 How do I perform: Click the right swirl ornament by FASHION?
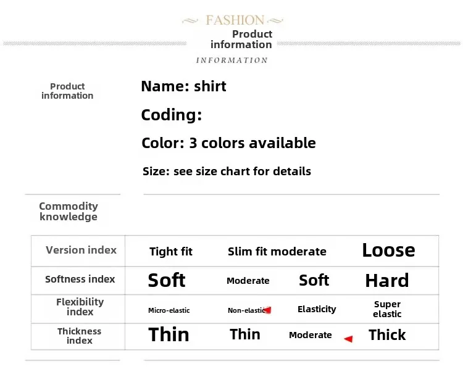coord(275,20)
